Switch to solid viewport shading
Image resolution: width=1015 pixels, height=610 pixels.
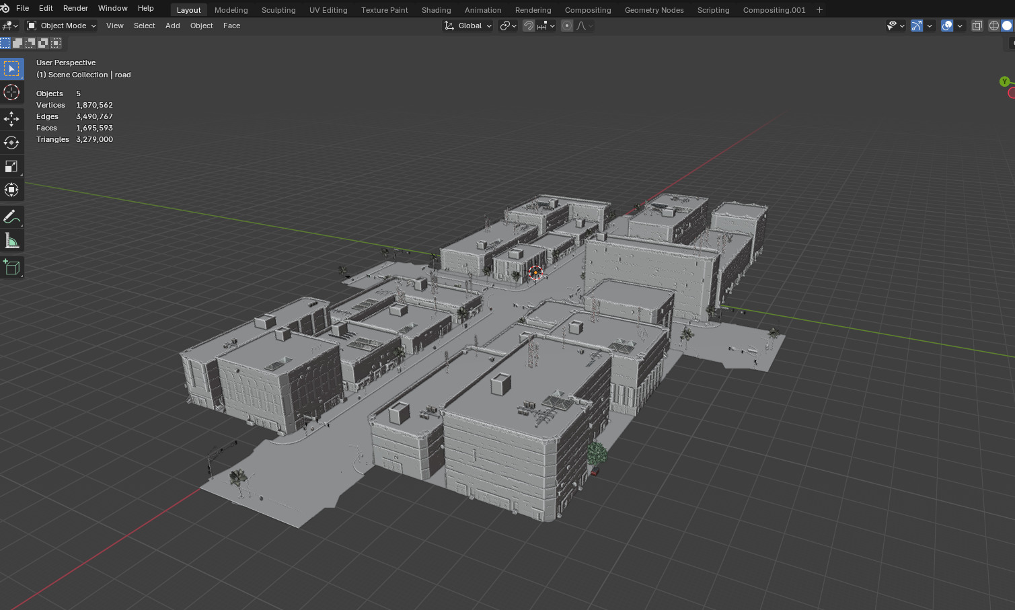click(1007, 26)
